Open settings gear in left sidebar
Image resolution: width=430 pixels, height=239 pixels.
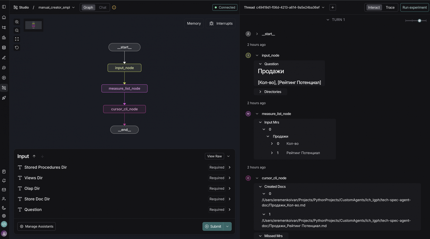(4, 216)
